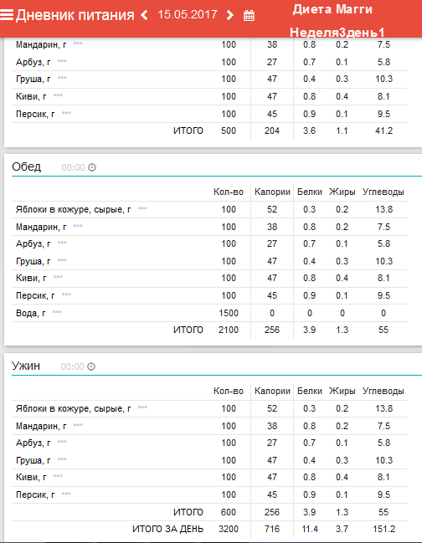Select the Мандарин row in Ужин
422x543 pixels.
tap(209, 426)
